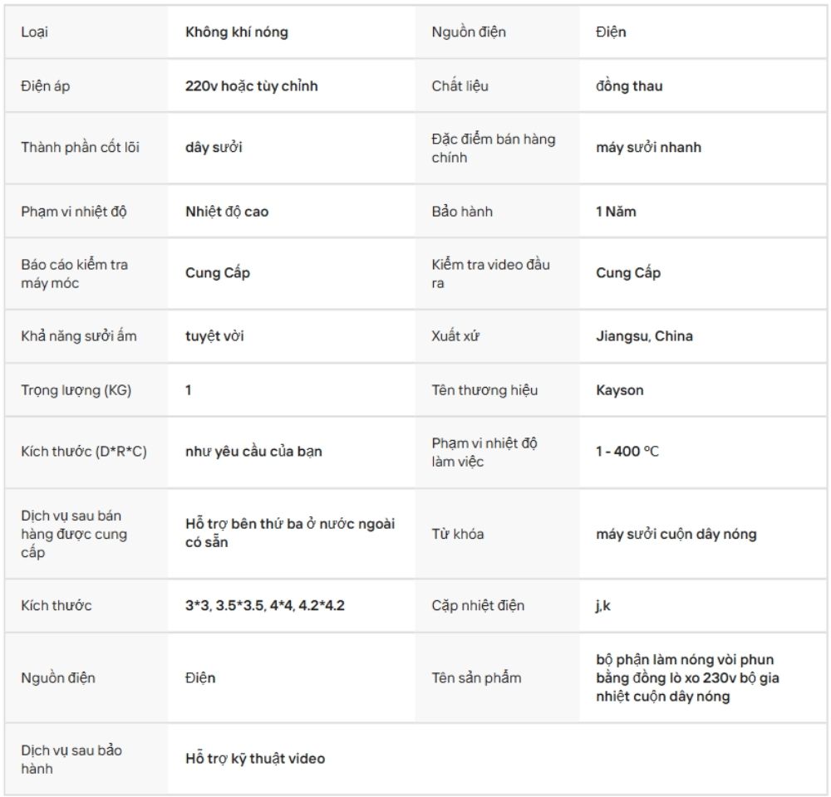
Task: Click the "3*3, 3.5*3.5, 4*4, 4.2*4.2" size value
Action: pyautogui.click(x=264, y=605)
